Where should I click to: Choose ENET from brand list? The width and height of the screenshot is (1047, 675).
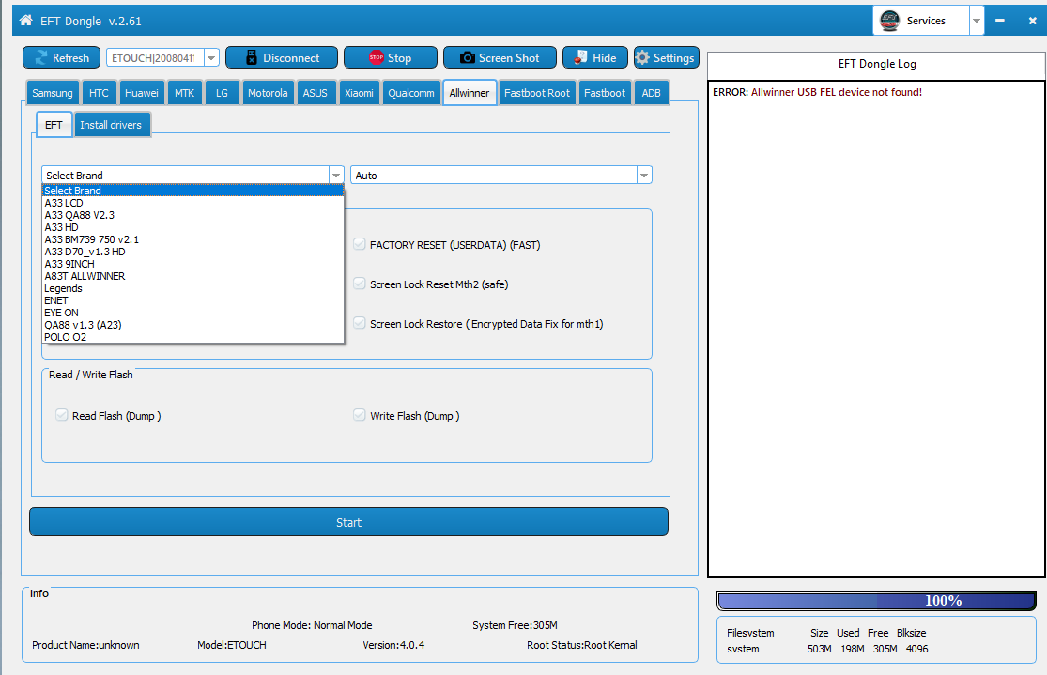tap(192, 300)
